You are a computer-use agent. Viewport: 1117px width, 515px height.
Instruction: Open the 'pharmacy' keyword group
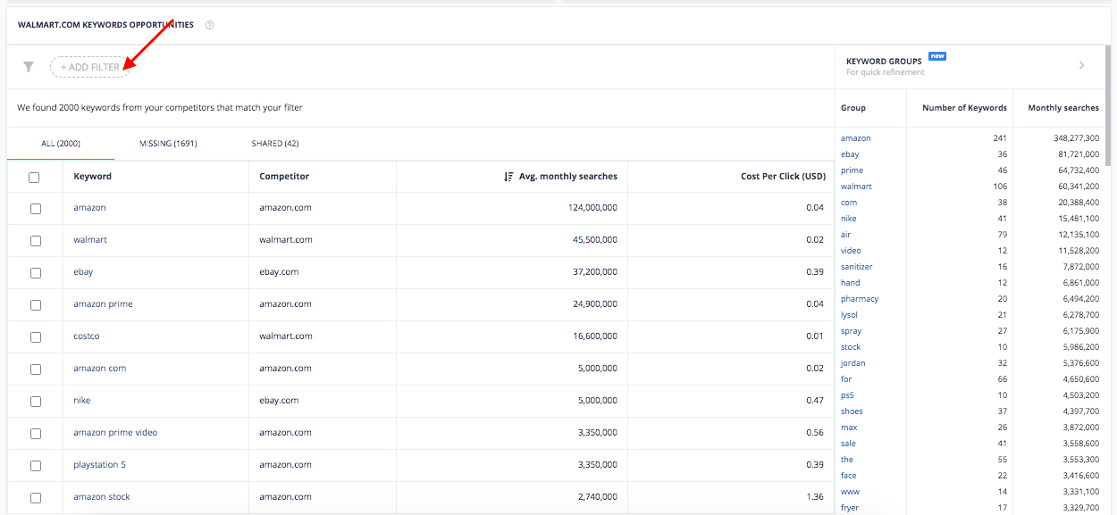(x=860, y=299)
